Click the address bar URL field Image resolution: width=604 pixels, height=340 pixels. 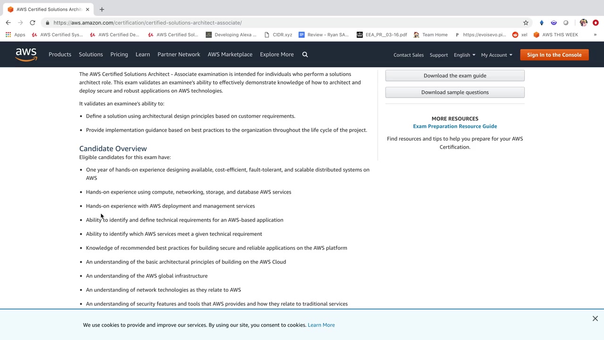point(283,23)
